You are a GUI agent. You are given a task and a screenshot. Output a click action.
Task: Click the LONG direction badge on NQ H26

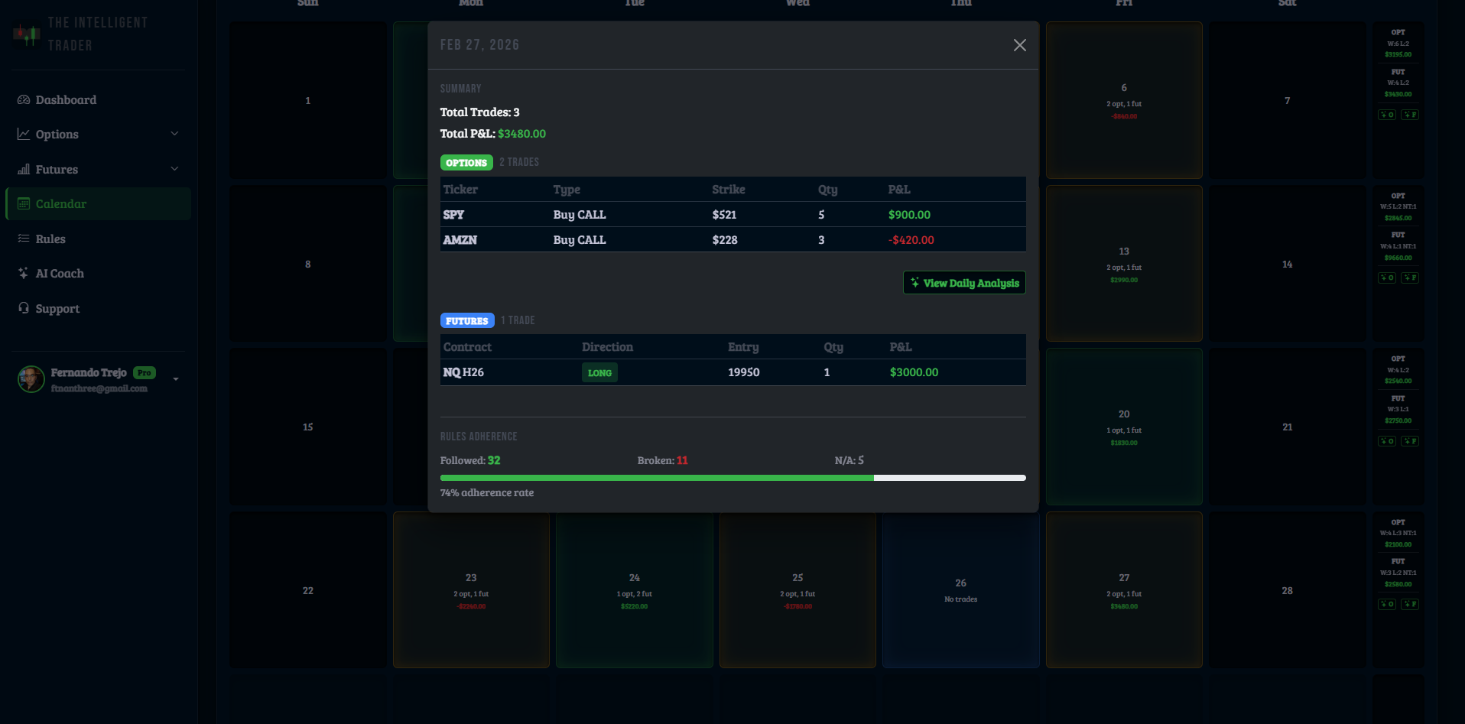[x=599, y=372]
